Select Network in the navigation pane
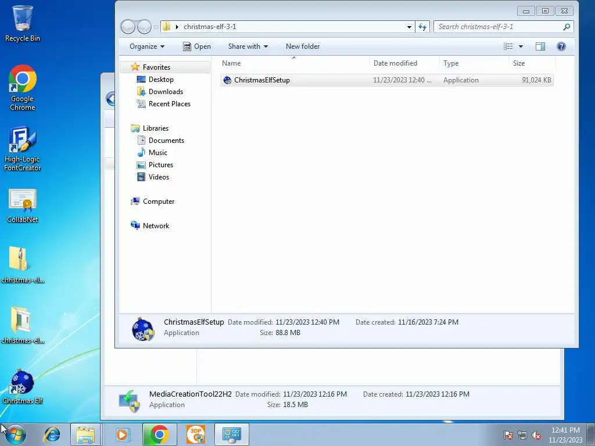The image size is (595, 446). [x=156, y=226]
